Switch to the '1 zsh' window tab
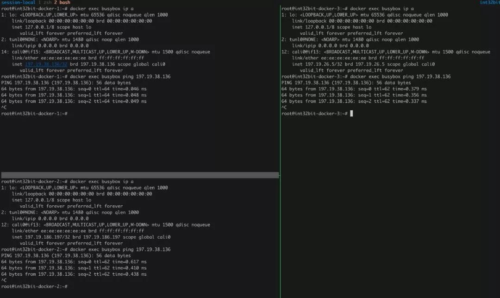 (x=45, y=3)
